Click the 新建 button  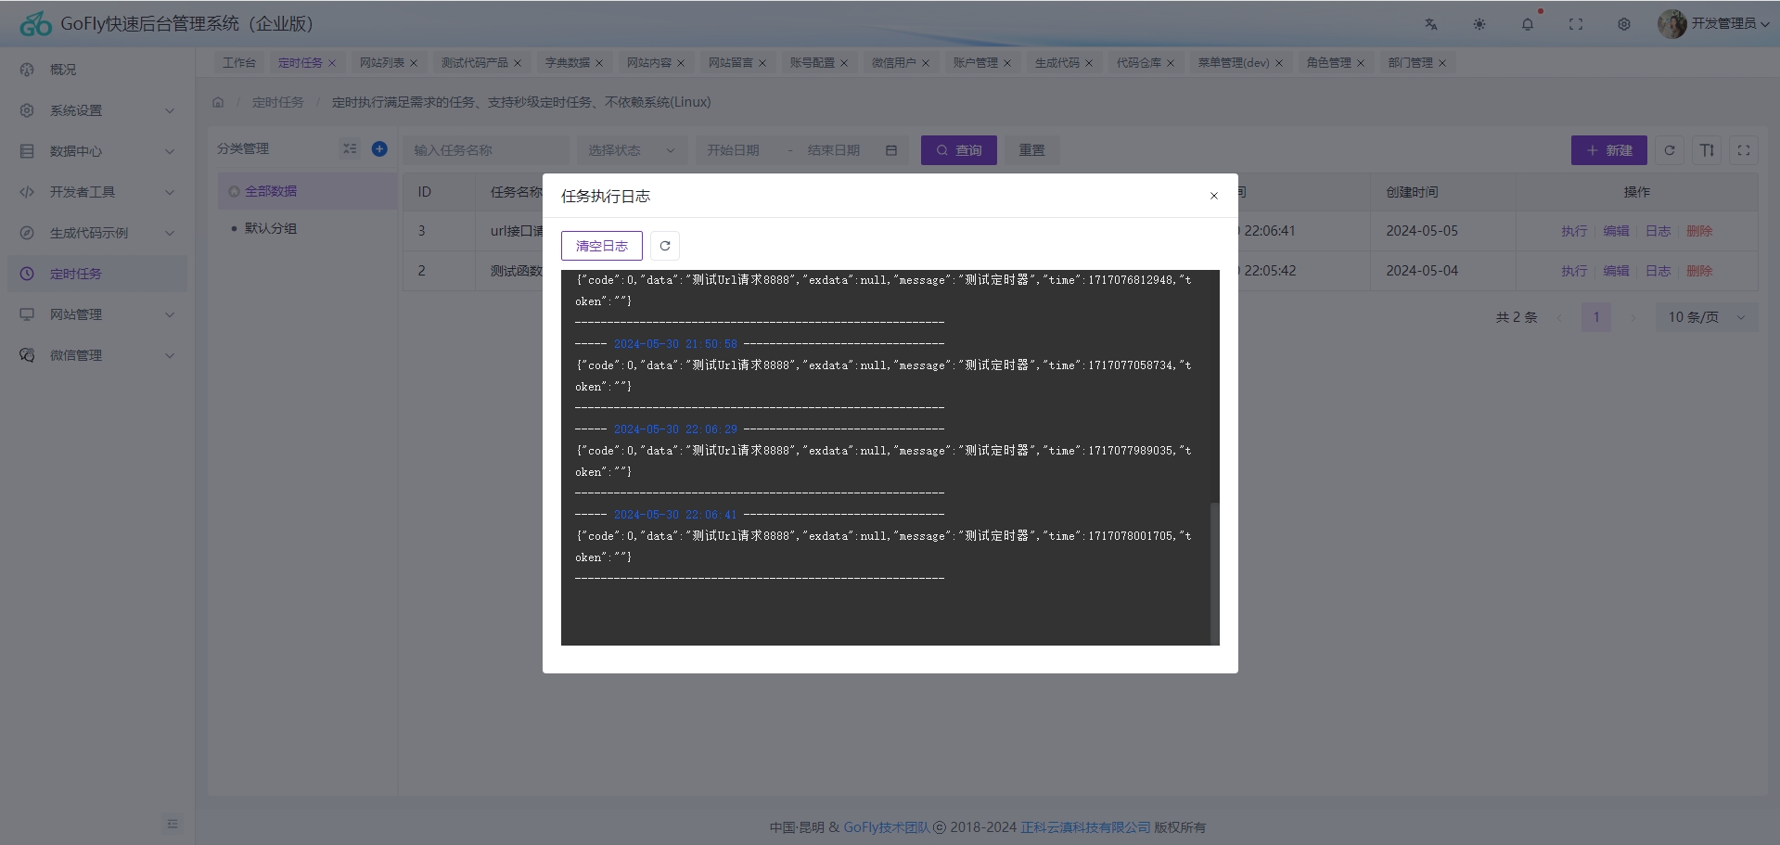point(1609,150)
